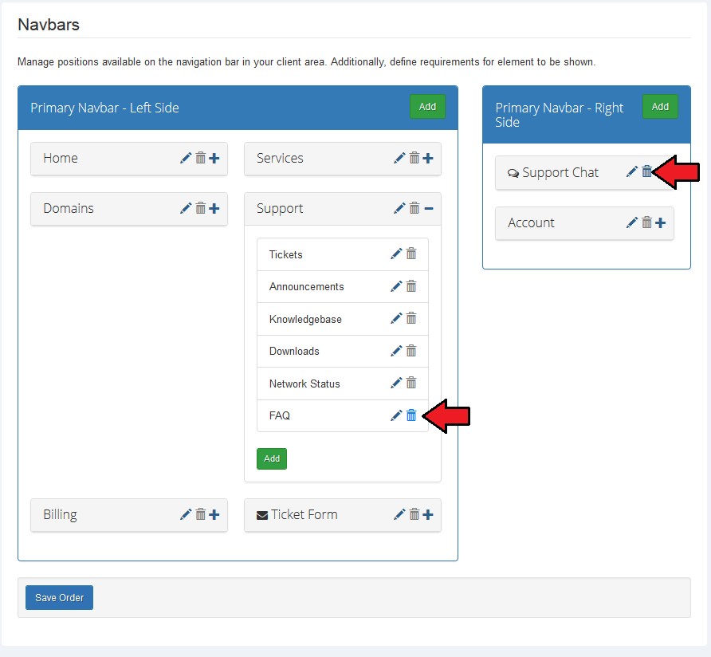Expand the Services item children

tap(428, 159)
